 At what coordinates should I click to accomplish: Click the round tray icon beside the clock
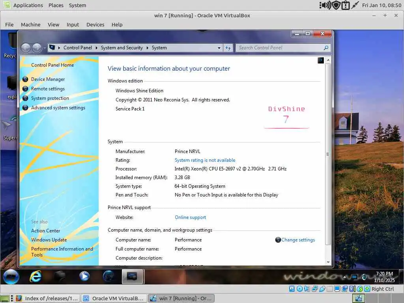point(364,277)
